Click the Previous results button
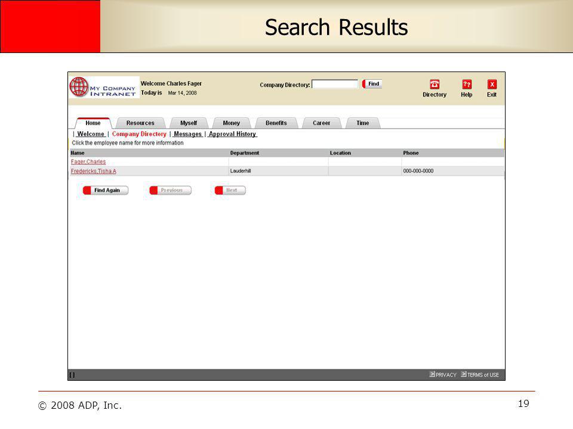573x429 pixels. (170, 190)
